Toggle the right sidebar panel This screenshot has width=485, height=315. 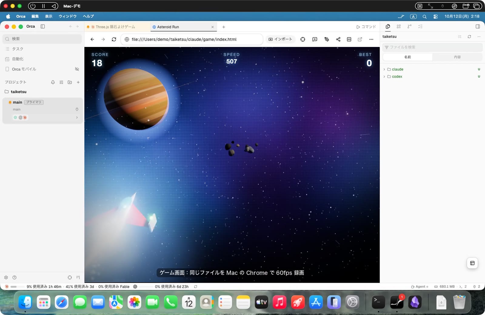(478, 27)
